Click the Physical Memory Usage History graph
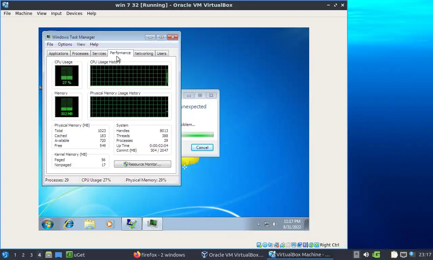 129,107
